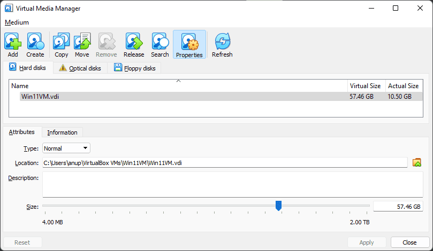Select the Win11VM.vdi disk row
This screenshot has width=433, height=251.
click(221, 97)
